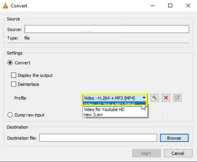
Task: Select highlighted Video - H.264 + MP3 (MP4) list entry
Action: pyautogui.click(x=110, y=104)
